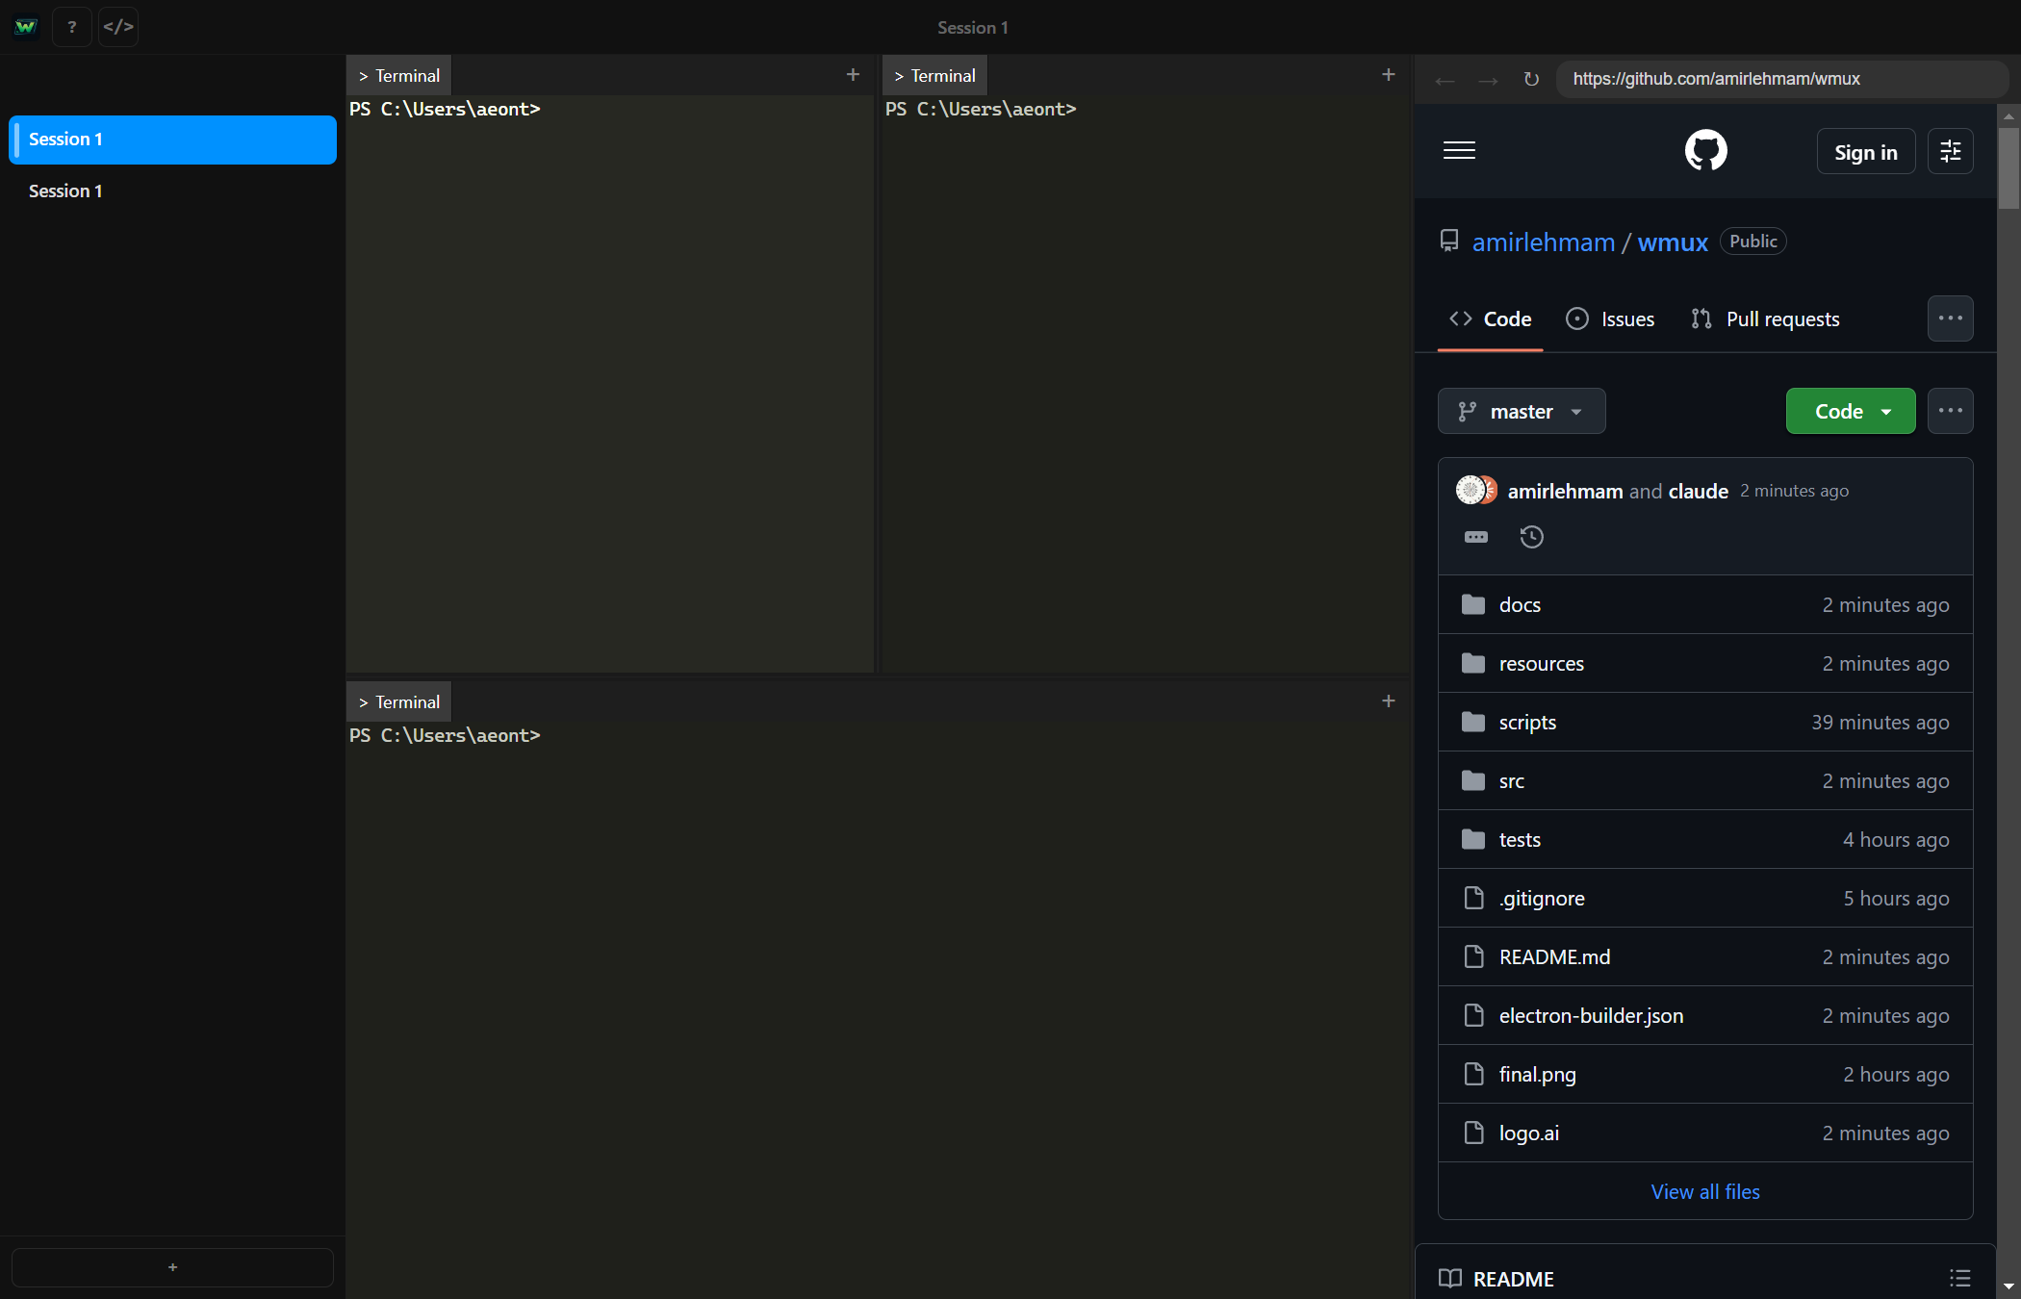Expand additional repository tabs menu
Screen dimensions: 2021x1299
pos(1951,318)
